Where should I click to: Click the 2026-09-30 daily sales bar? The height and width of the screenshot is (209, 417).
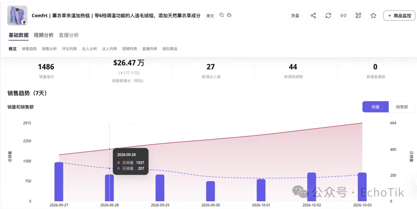[x=210, y=191]
